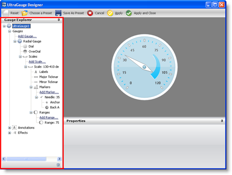This screenshot has width=232, height=175.
Task: Click the Range: 75 ring icon
Action: pos(41,123)
